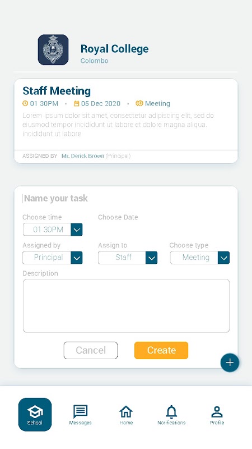Click inside the Description text box
This screenshot has width=252, height=449.
pos(126,306)
